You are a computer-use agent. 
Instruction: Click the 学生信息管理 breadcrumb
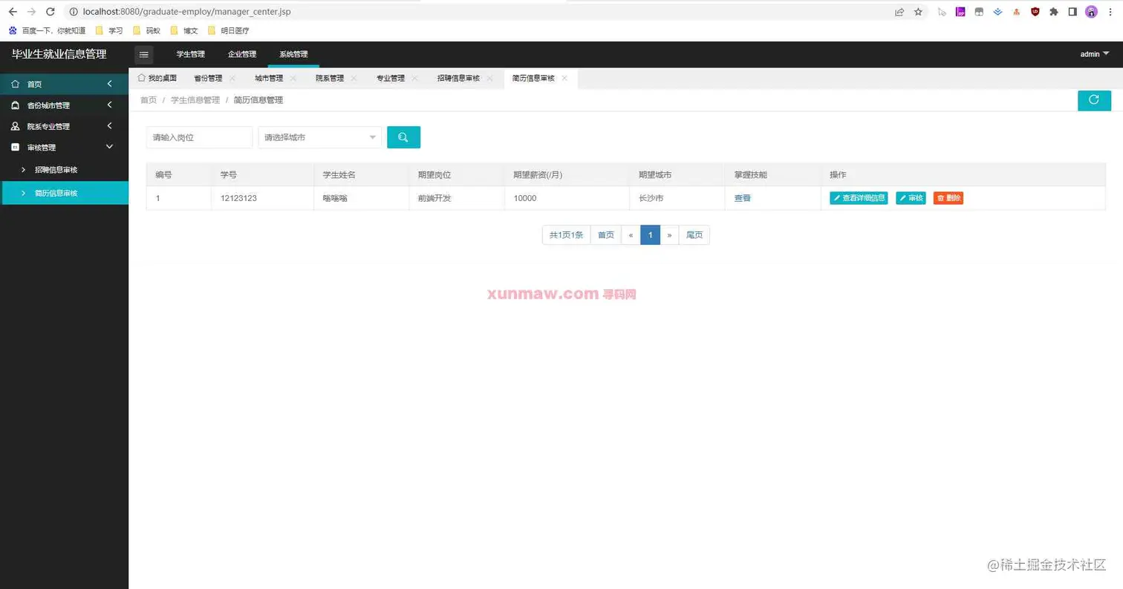pos(195,100)
